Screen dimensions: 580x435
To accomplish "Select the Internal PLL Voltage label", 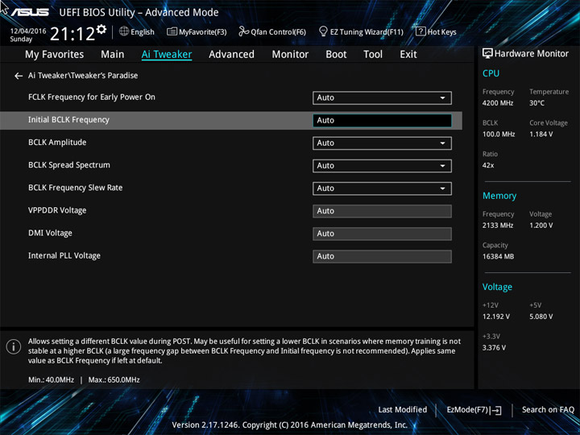I will pos(64,255).
